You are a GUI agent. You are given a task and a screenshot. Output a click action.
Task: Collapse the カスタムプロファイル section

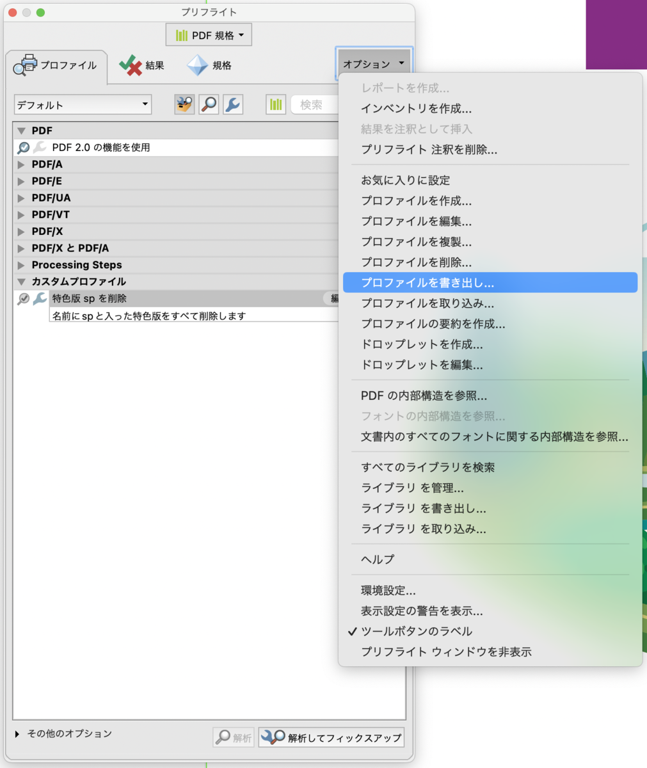click(20, 281)
